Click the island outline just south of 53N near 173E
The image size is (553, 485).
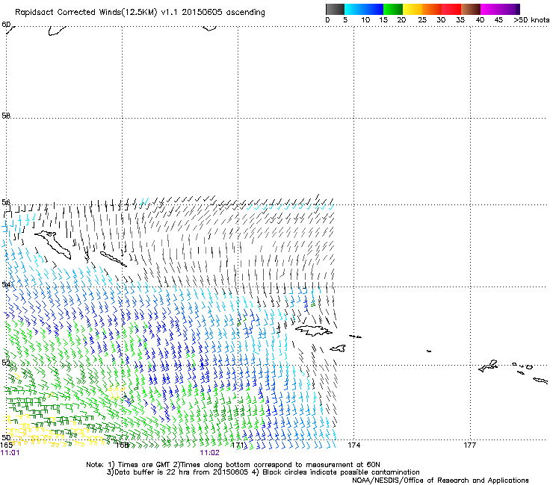point(314,331)
